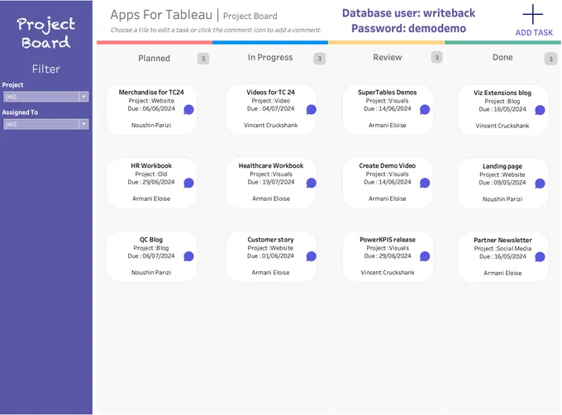Click the Planned column count badge
562x415 pixels.
(203, 59)
